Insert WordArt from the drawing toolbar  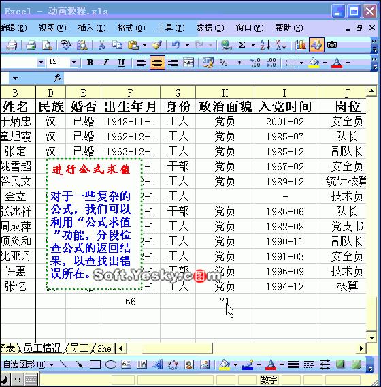click(158, 365)
